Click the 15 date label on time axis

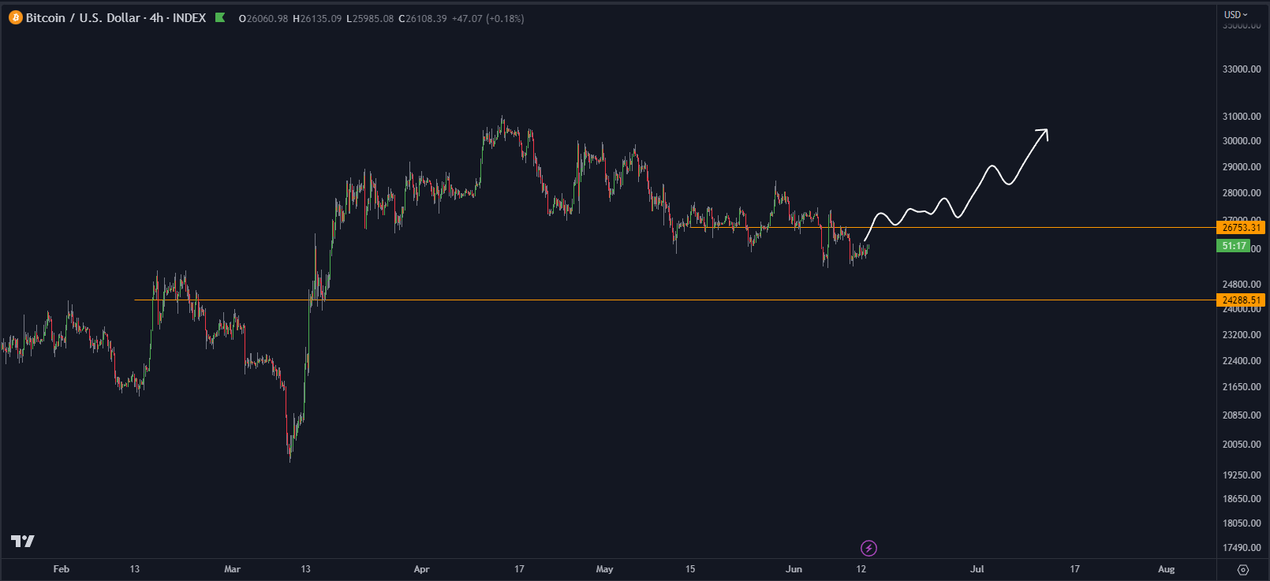tap(690, 569)
